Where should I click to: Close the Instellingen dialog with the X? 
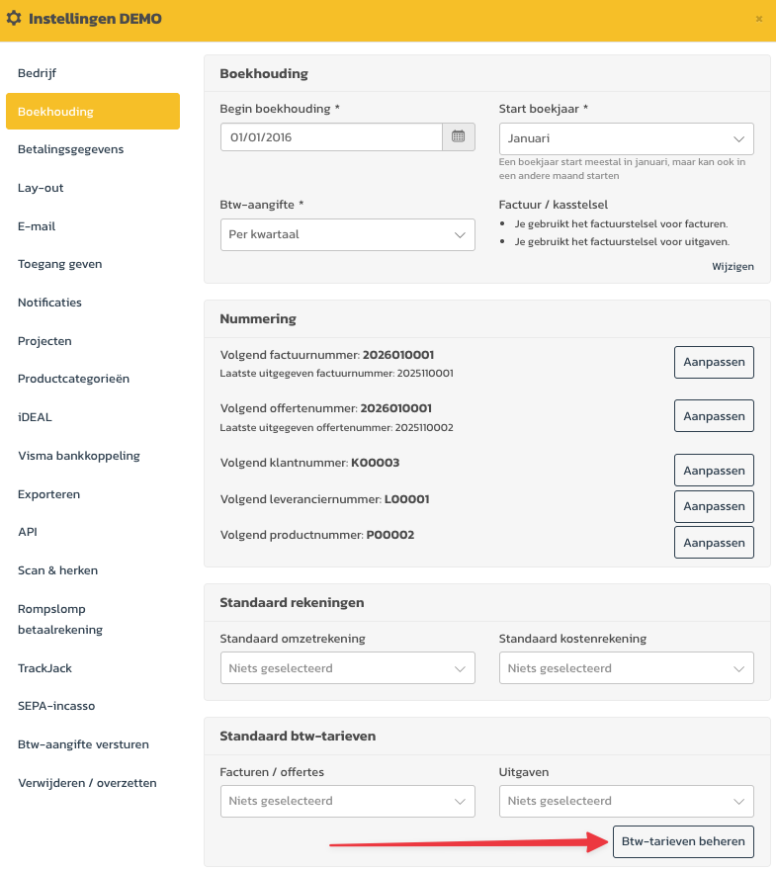click(x=758, y=19)
